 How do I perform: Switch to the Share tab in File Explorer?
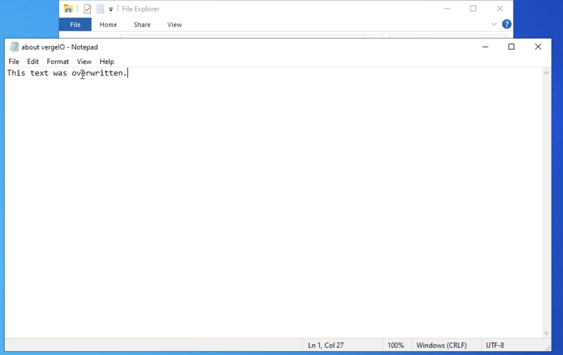pos(142,25)
